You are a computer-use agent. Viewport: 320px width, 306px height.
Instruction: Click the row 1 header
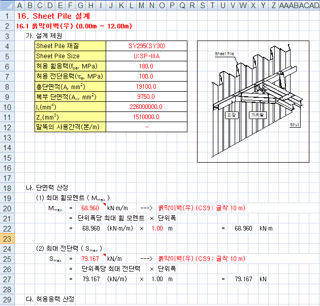pos(7,16)
